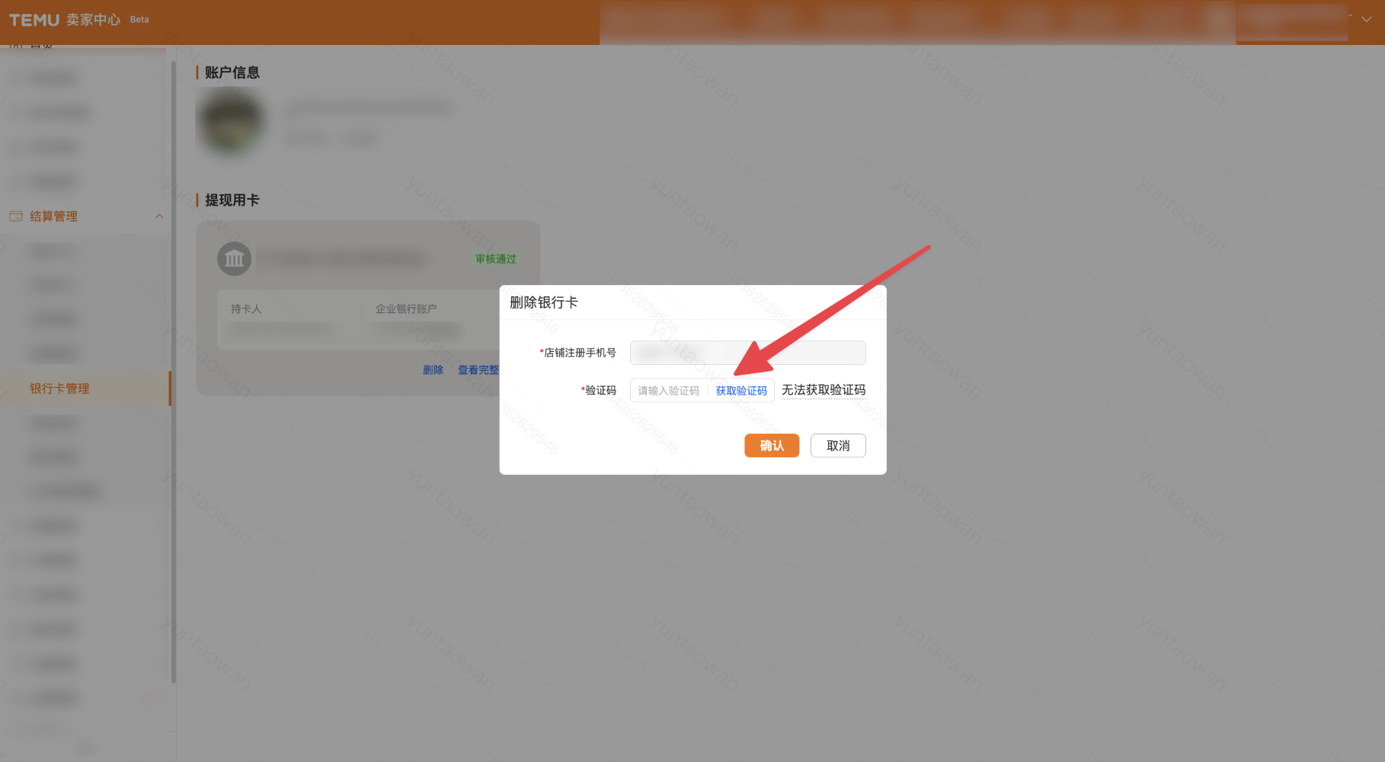This screenshot has width=1385, height=762.
Task: Click the 结算管理 menu label
Action: coord(53,216)
